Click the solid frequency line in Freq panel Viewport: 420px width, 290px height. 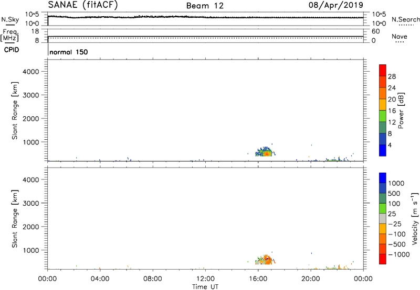[x=205, y=36]
